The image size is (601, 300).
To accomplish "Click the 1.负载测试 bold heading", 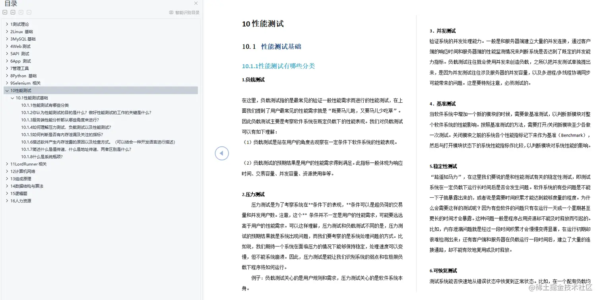I will 253,80.
